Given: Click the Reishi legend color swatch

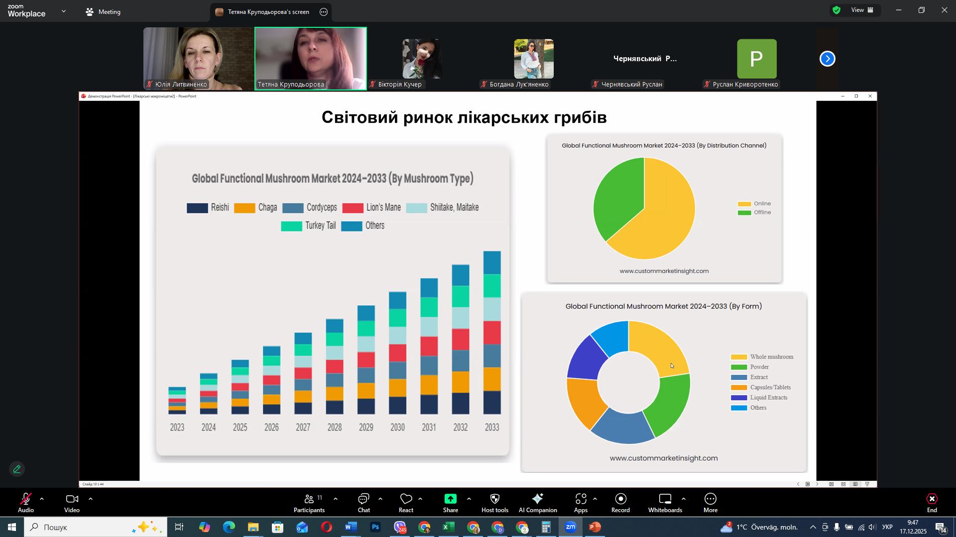Looking at the screenshot, I should (x=197, y=208).
